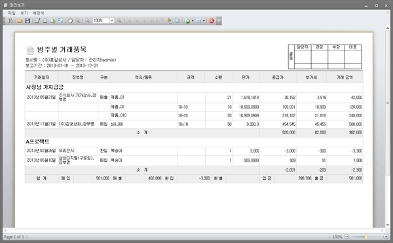The image size is (393, 243).
Task: Go to the last page
Action: [152, 21]
